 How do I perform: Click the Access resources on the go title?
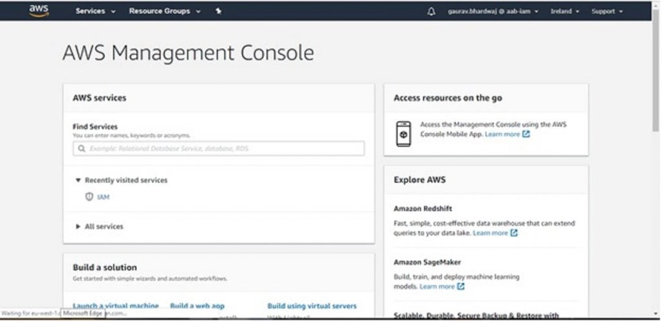(x=448, y=98)
